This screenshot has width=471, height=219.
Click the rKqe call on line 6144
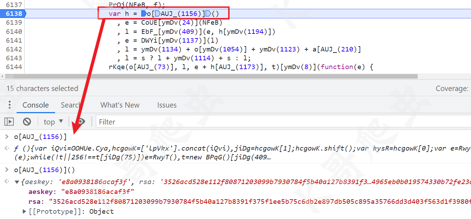point(117,67)
